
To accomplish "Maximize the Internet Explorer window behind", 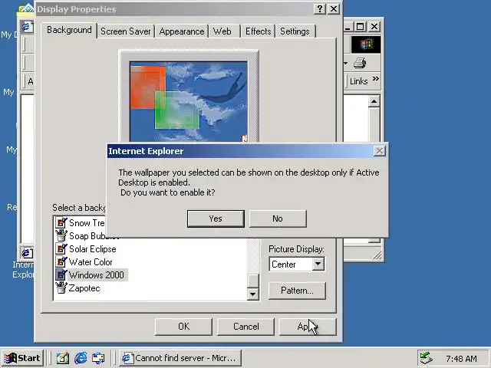I will 360,27.
